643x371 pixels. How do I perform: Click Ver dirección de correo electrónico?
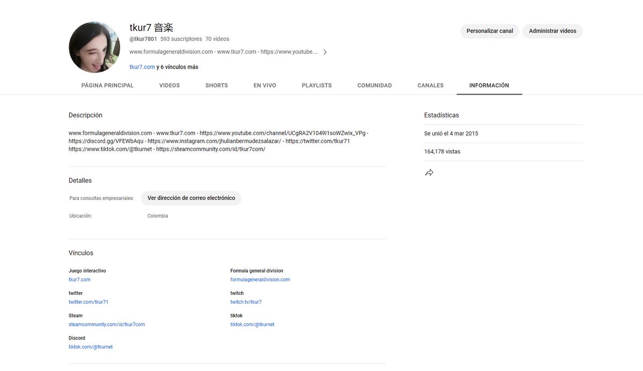click(x=191, y=198)
